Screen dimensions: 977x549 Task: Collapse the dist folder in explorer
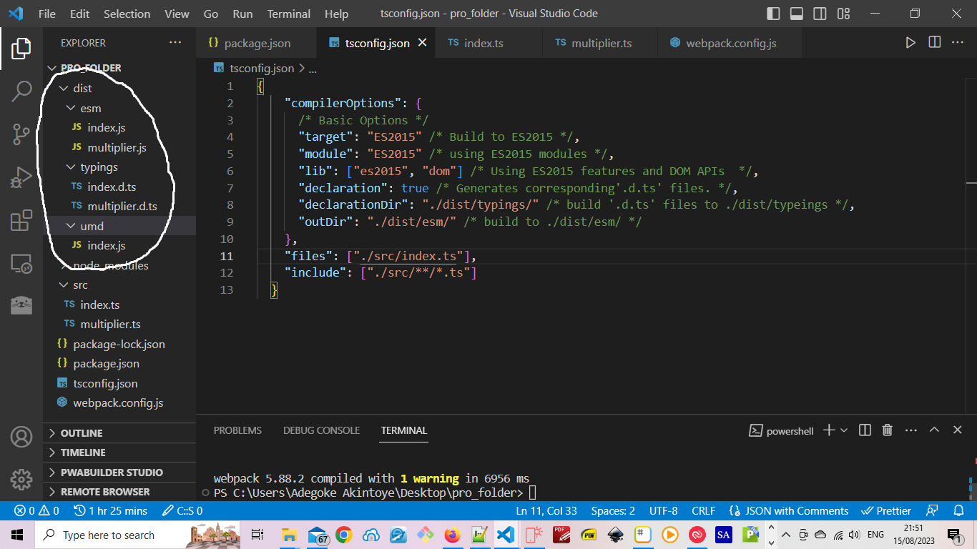(82, 89)
